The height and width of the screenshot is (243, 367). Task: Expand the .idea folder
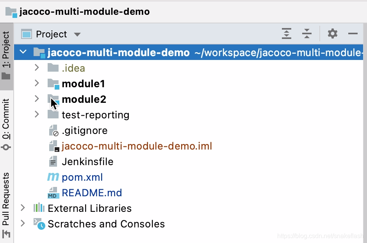coord(37,68)
